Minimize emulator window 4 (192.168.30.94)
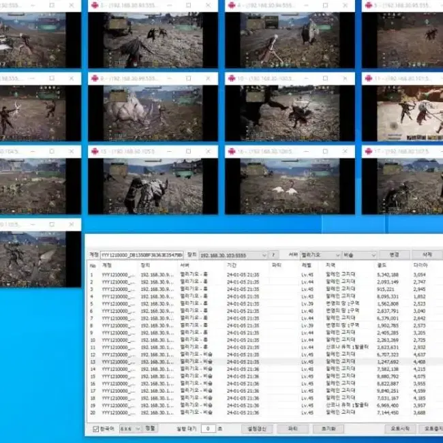Screen dimensions: 443x443 point(306,5)
